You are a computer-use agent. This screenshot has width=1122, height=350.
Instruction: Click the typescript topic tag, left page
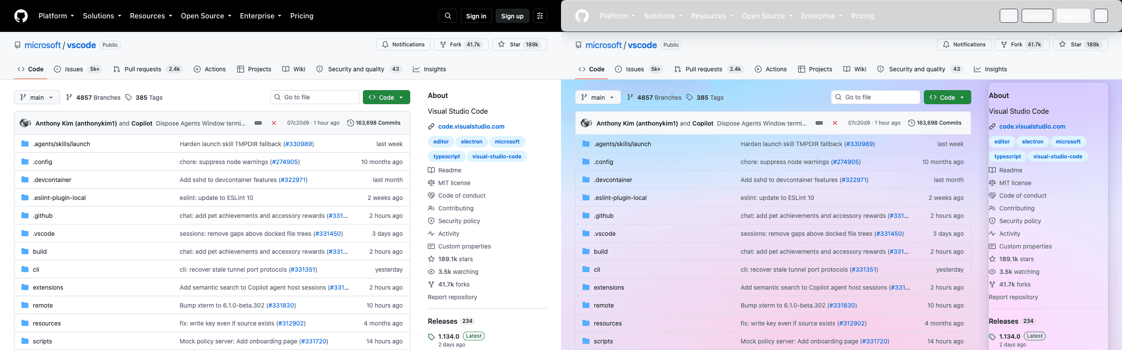tap(447, 156)
